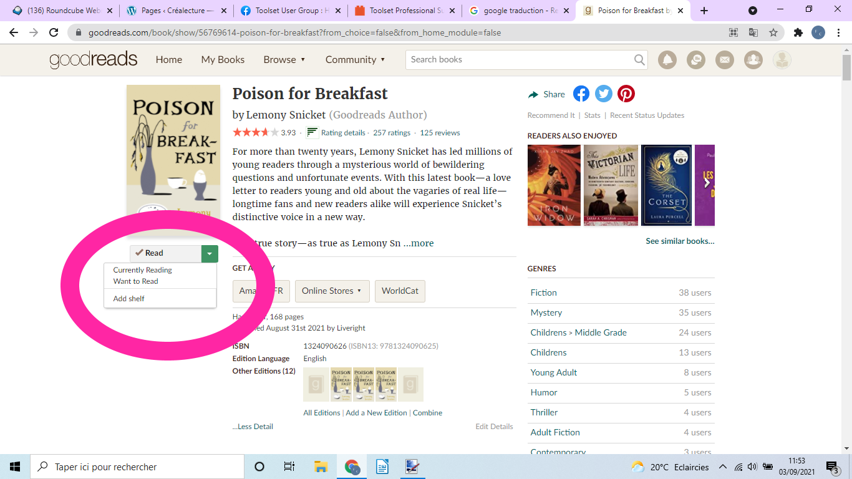The image size is (852, 479).
Task: Click the See similar books link
Action: (680, 241)
